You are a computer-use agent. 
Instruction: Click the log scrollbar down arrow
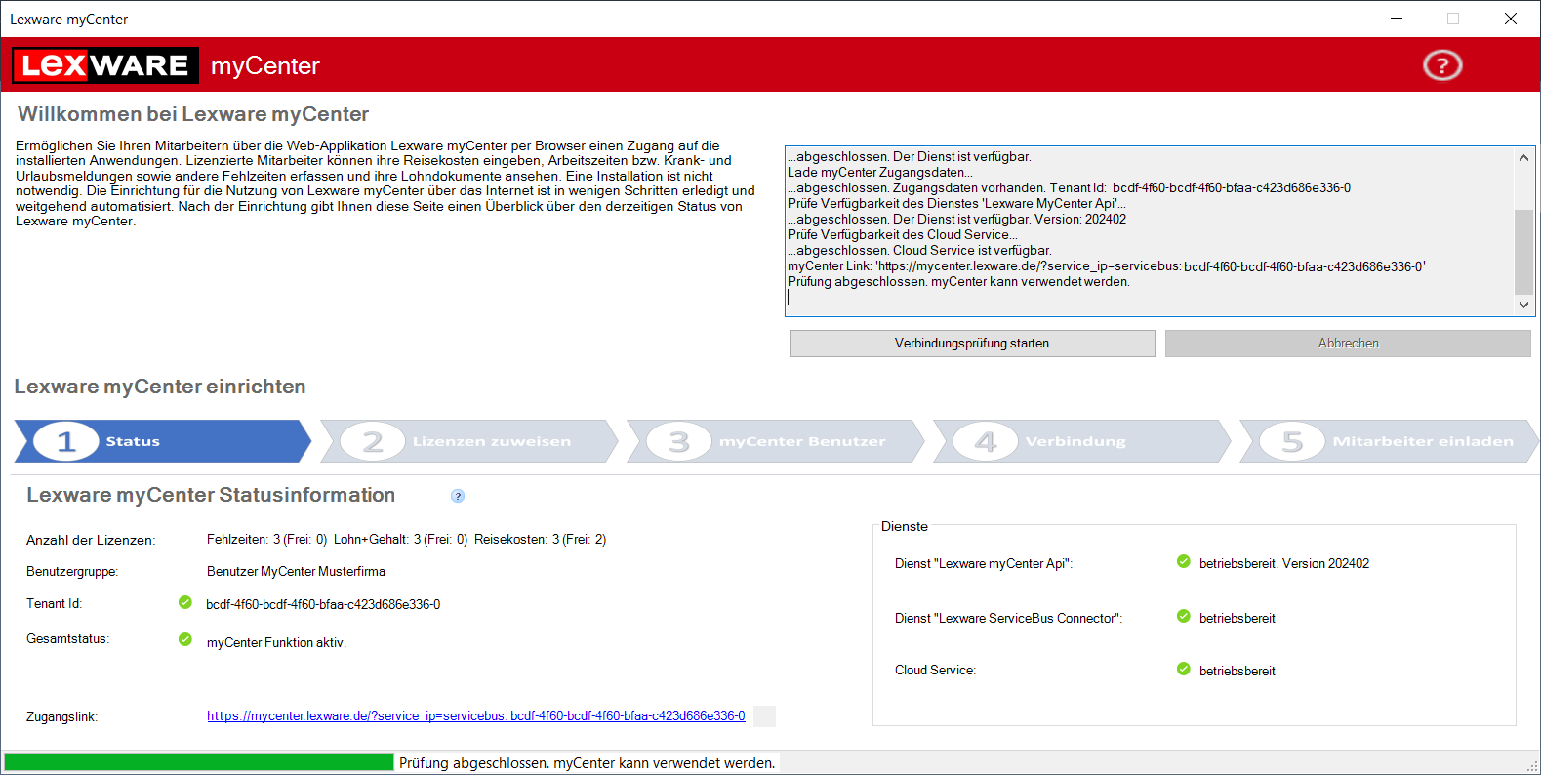click(x=1523, y=305)
